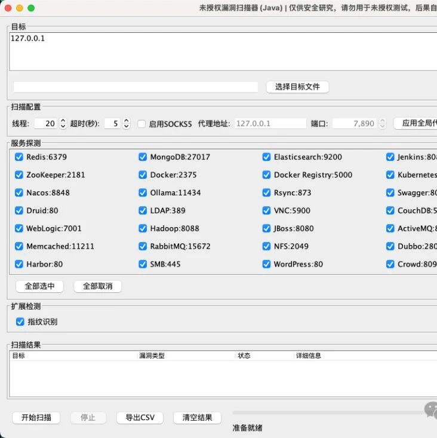The width and height of the screenshot is (437, 438).
Task: Enable the 启用SOCKS5 proxy checkbox
Action: 141,124
